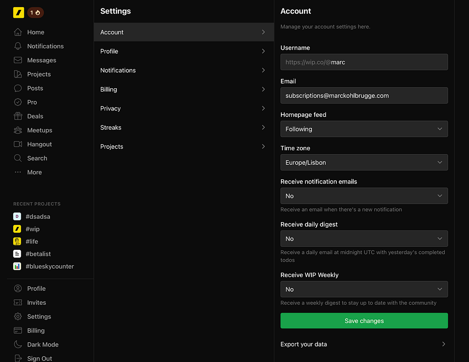Click the Pro checkmark badge icon
The height and width of the screenshot is (362, 469).
(x=18, y=102)
